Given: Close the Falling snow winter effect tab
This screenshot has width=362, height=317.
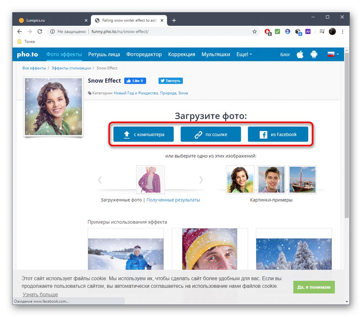Looking at the screenshot, I should pos(162,21).
